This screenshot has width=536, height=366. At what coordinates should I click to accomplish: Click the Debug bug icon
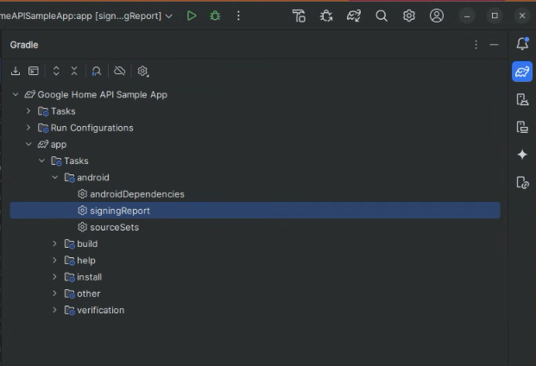[x=215, y=16]
